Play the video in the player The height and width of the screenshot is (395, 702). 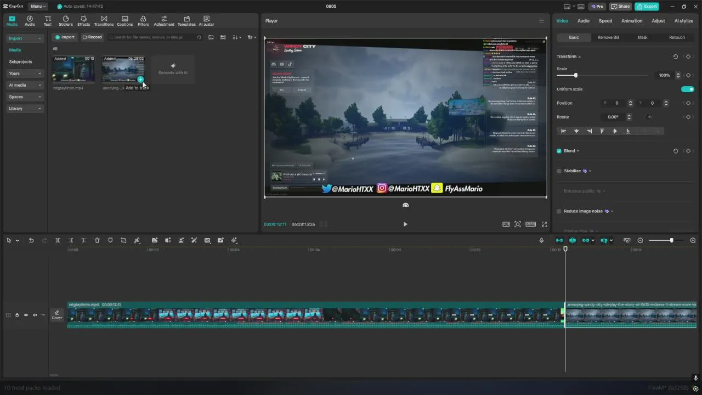coord(405,224)
